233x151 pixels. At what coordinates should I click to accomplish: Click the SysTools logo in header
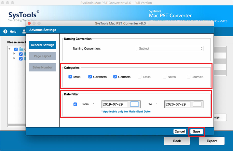[23, 16]
